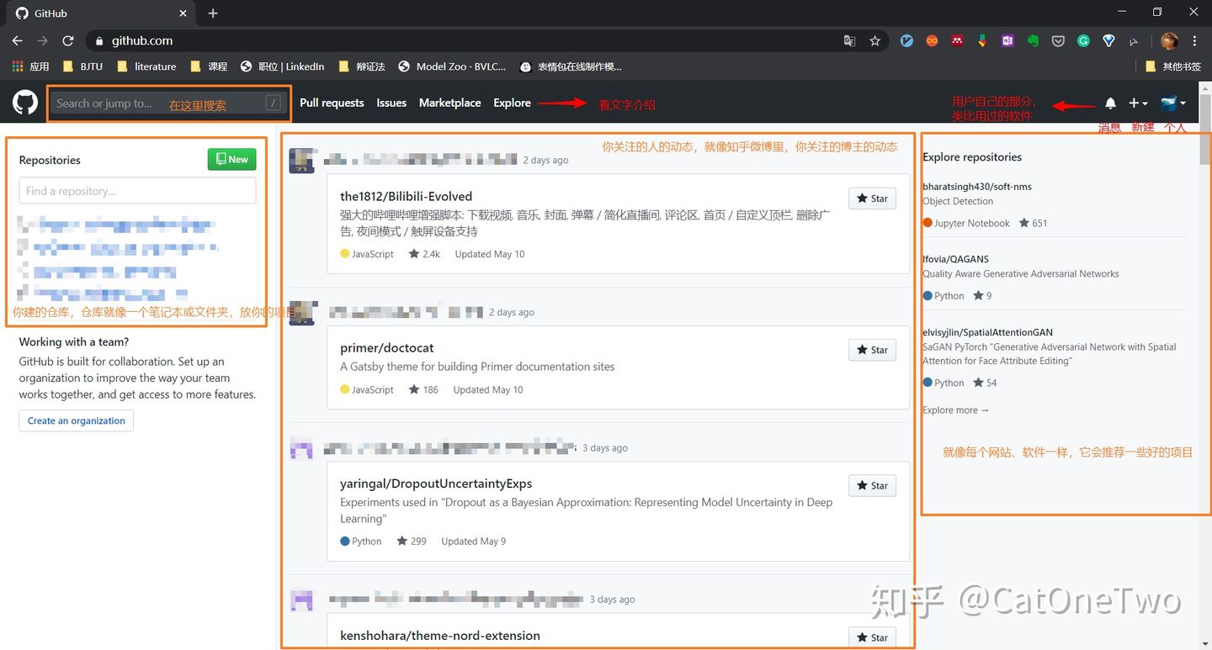Open a new browser tab
Image resolution: width=1212 pixels, height=650 pixels.
(x=213, y=13)
